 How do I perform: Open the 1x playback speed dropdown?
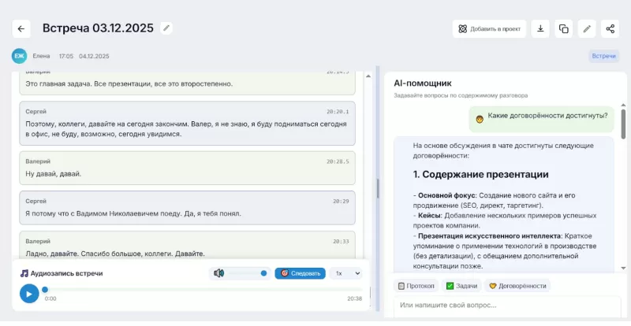pyautogui.click(x=345, y=273)
